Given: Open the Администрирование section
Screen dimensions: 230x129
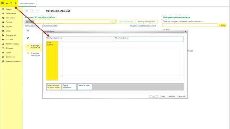Looking at the screenshot, I should tap(13, 61).
